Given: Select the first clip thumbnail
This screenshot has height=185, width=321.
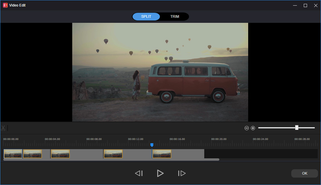Looking at the screenshot, I should [x=13, y=154].
